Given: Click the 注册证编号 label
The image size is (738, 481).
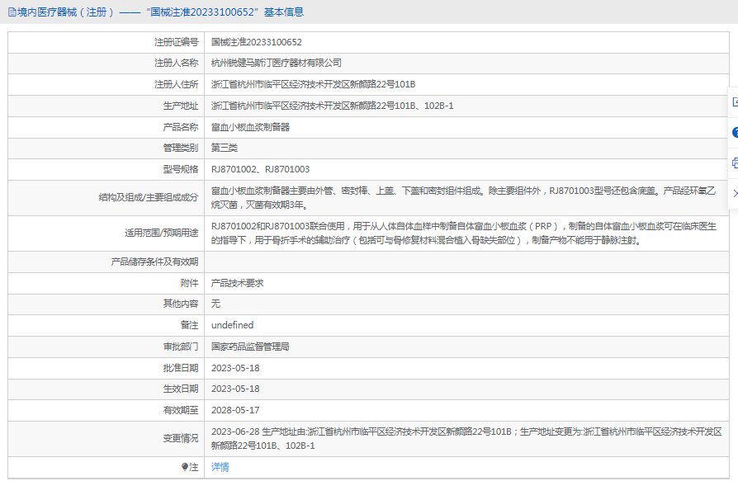Looking at the screenshot, I should [x=177, y=42].
